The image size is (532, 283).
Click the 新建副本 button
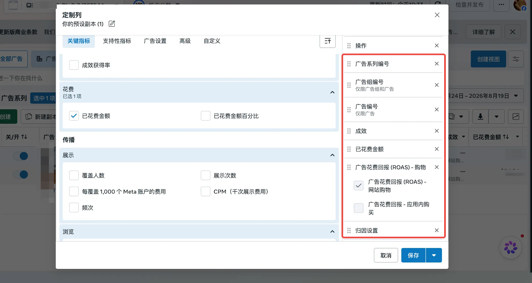[39, 117]
